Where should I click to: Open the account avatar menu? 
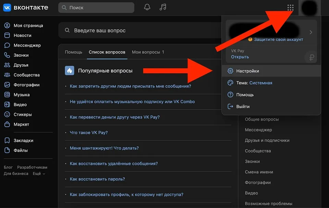[x=309, y=8]
